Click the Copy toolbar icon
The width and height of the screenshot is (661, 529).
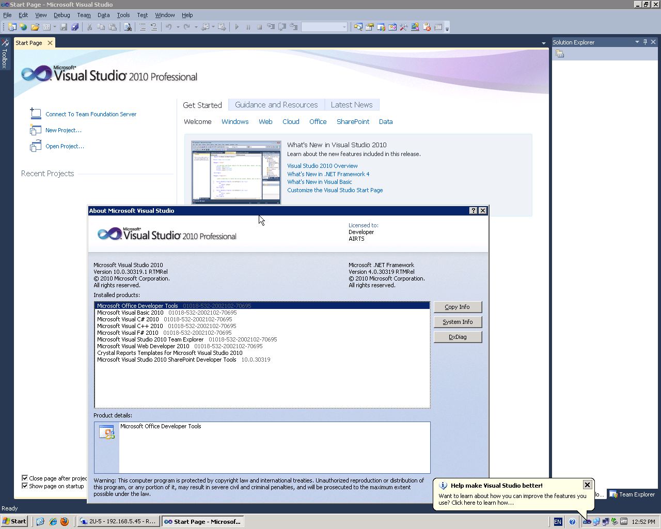101,27
